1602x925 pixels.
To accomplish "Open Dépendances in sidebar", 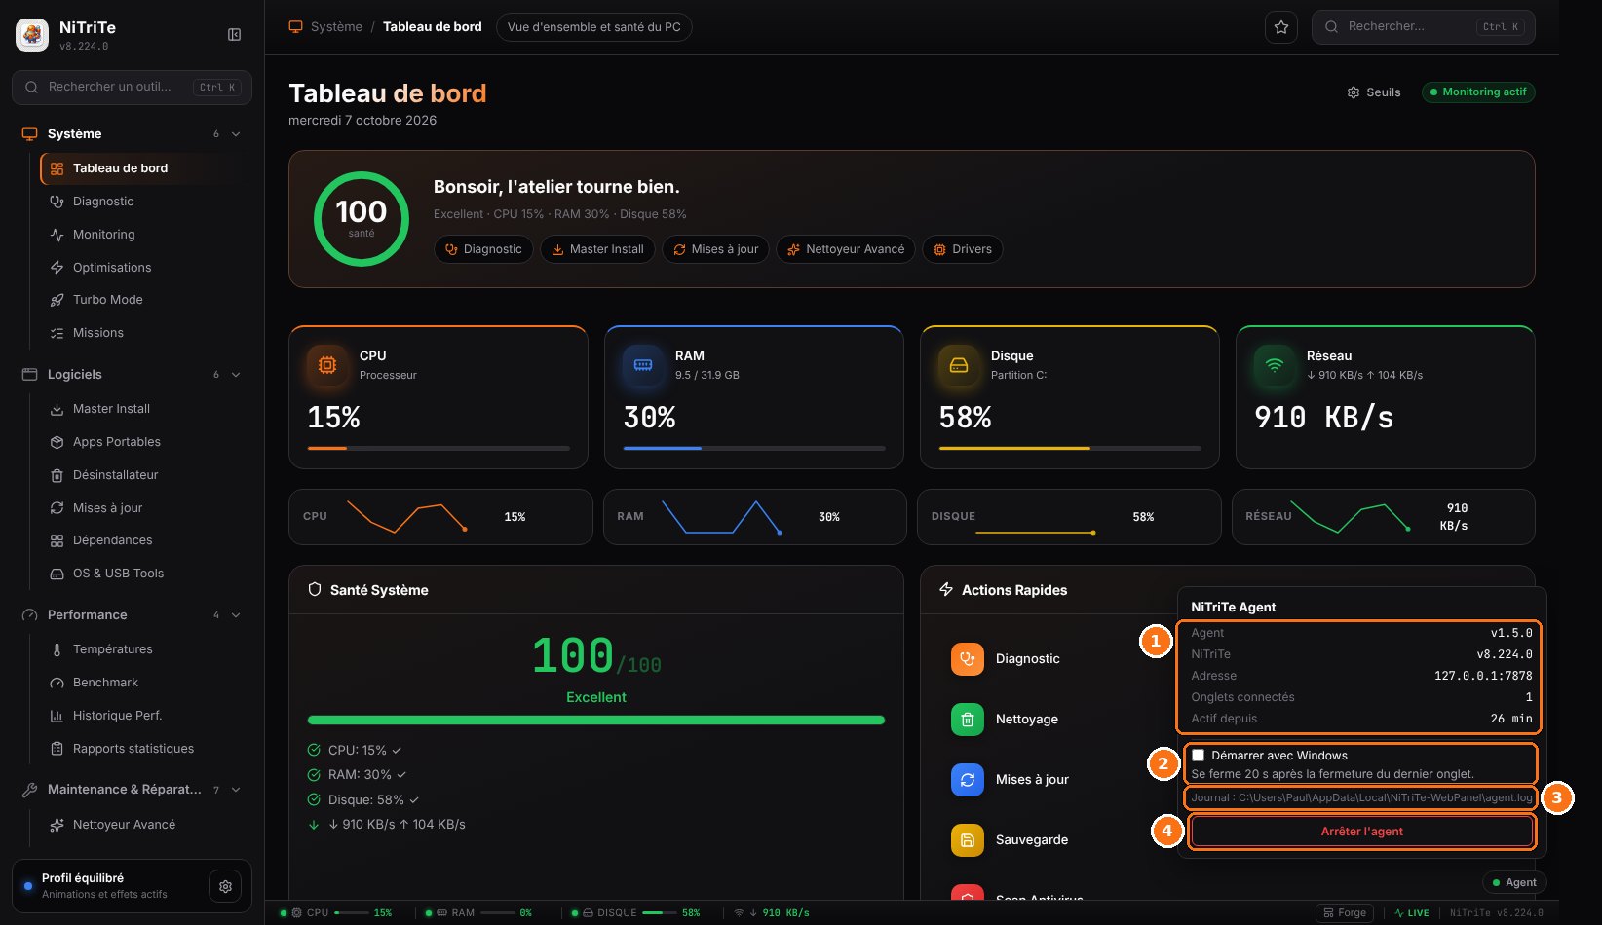I will [x=145, y=540].
